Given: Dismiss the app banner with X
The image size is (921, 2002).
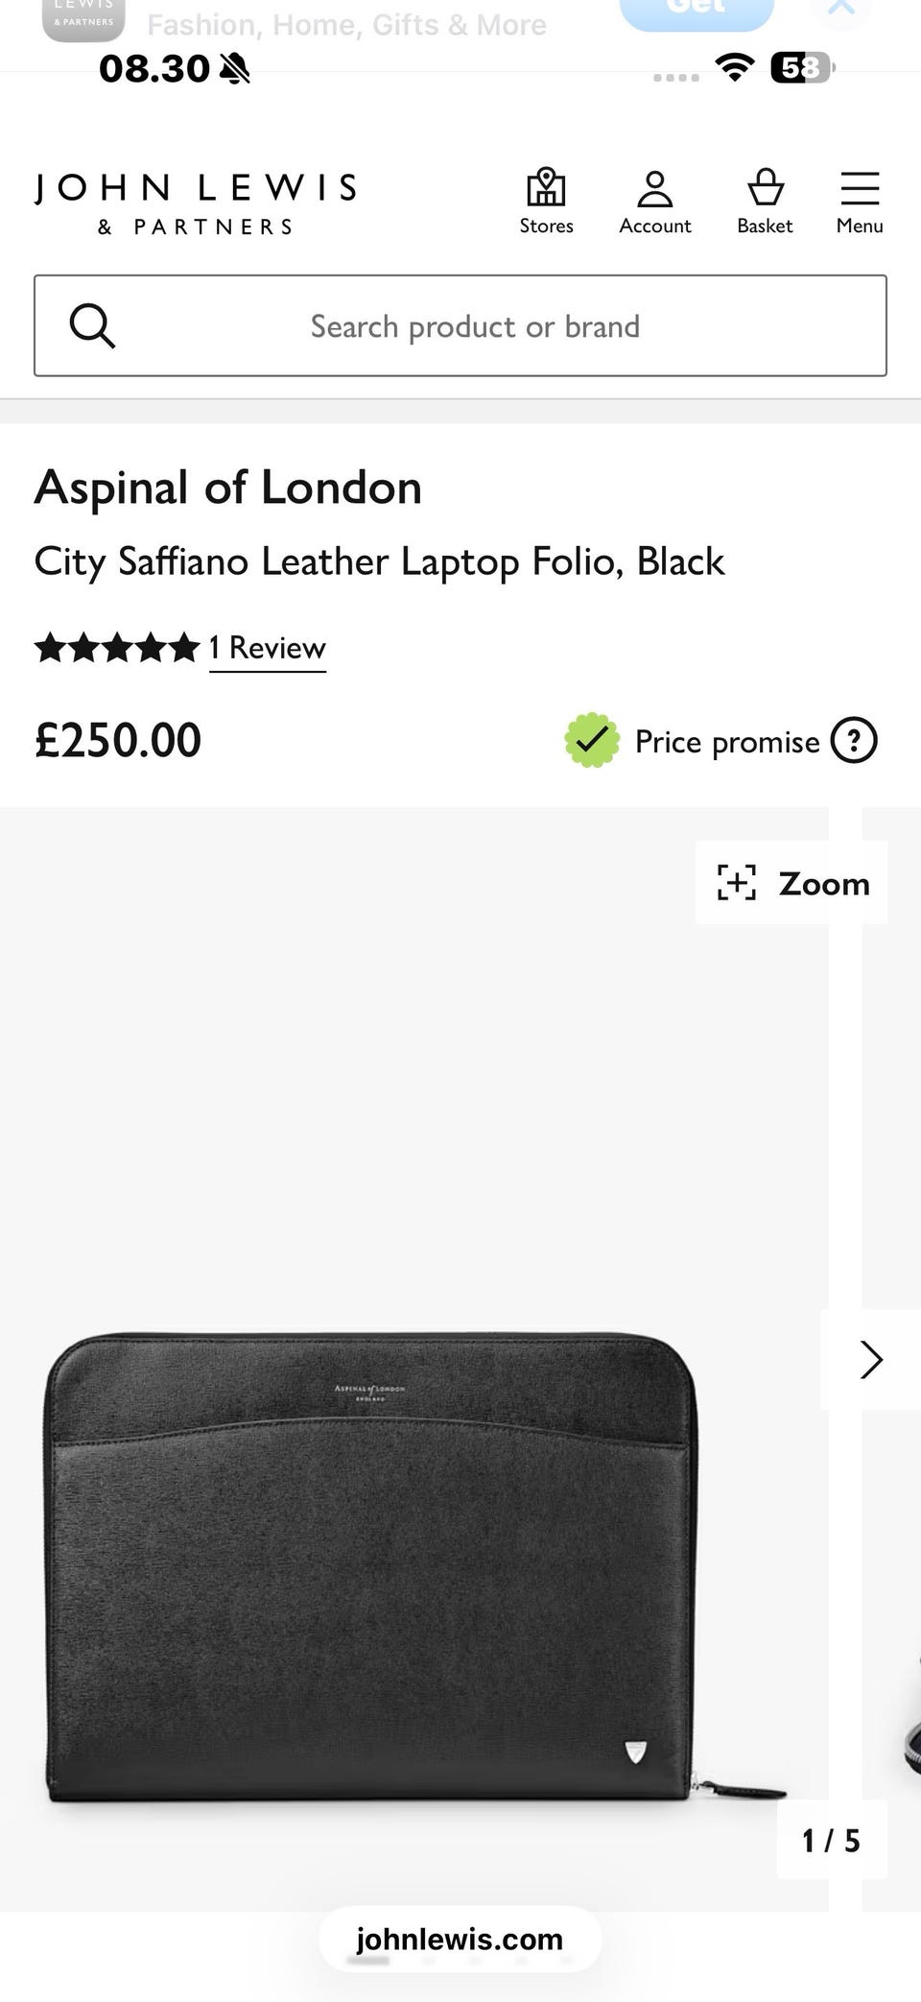Looking at the screenshot, I should pyautogui.click(x=841, y=10).
